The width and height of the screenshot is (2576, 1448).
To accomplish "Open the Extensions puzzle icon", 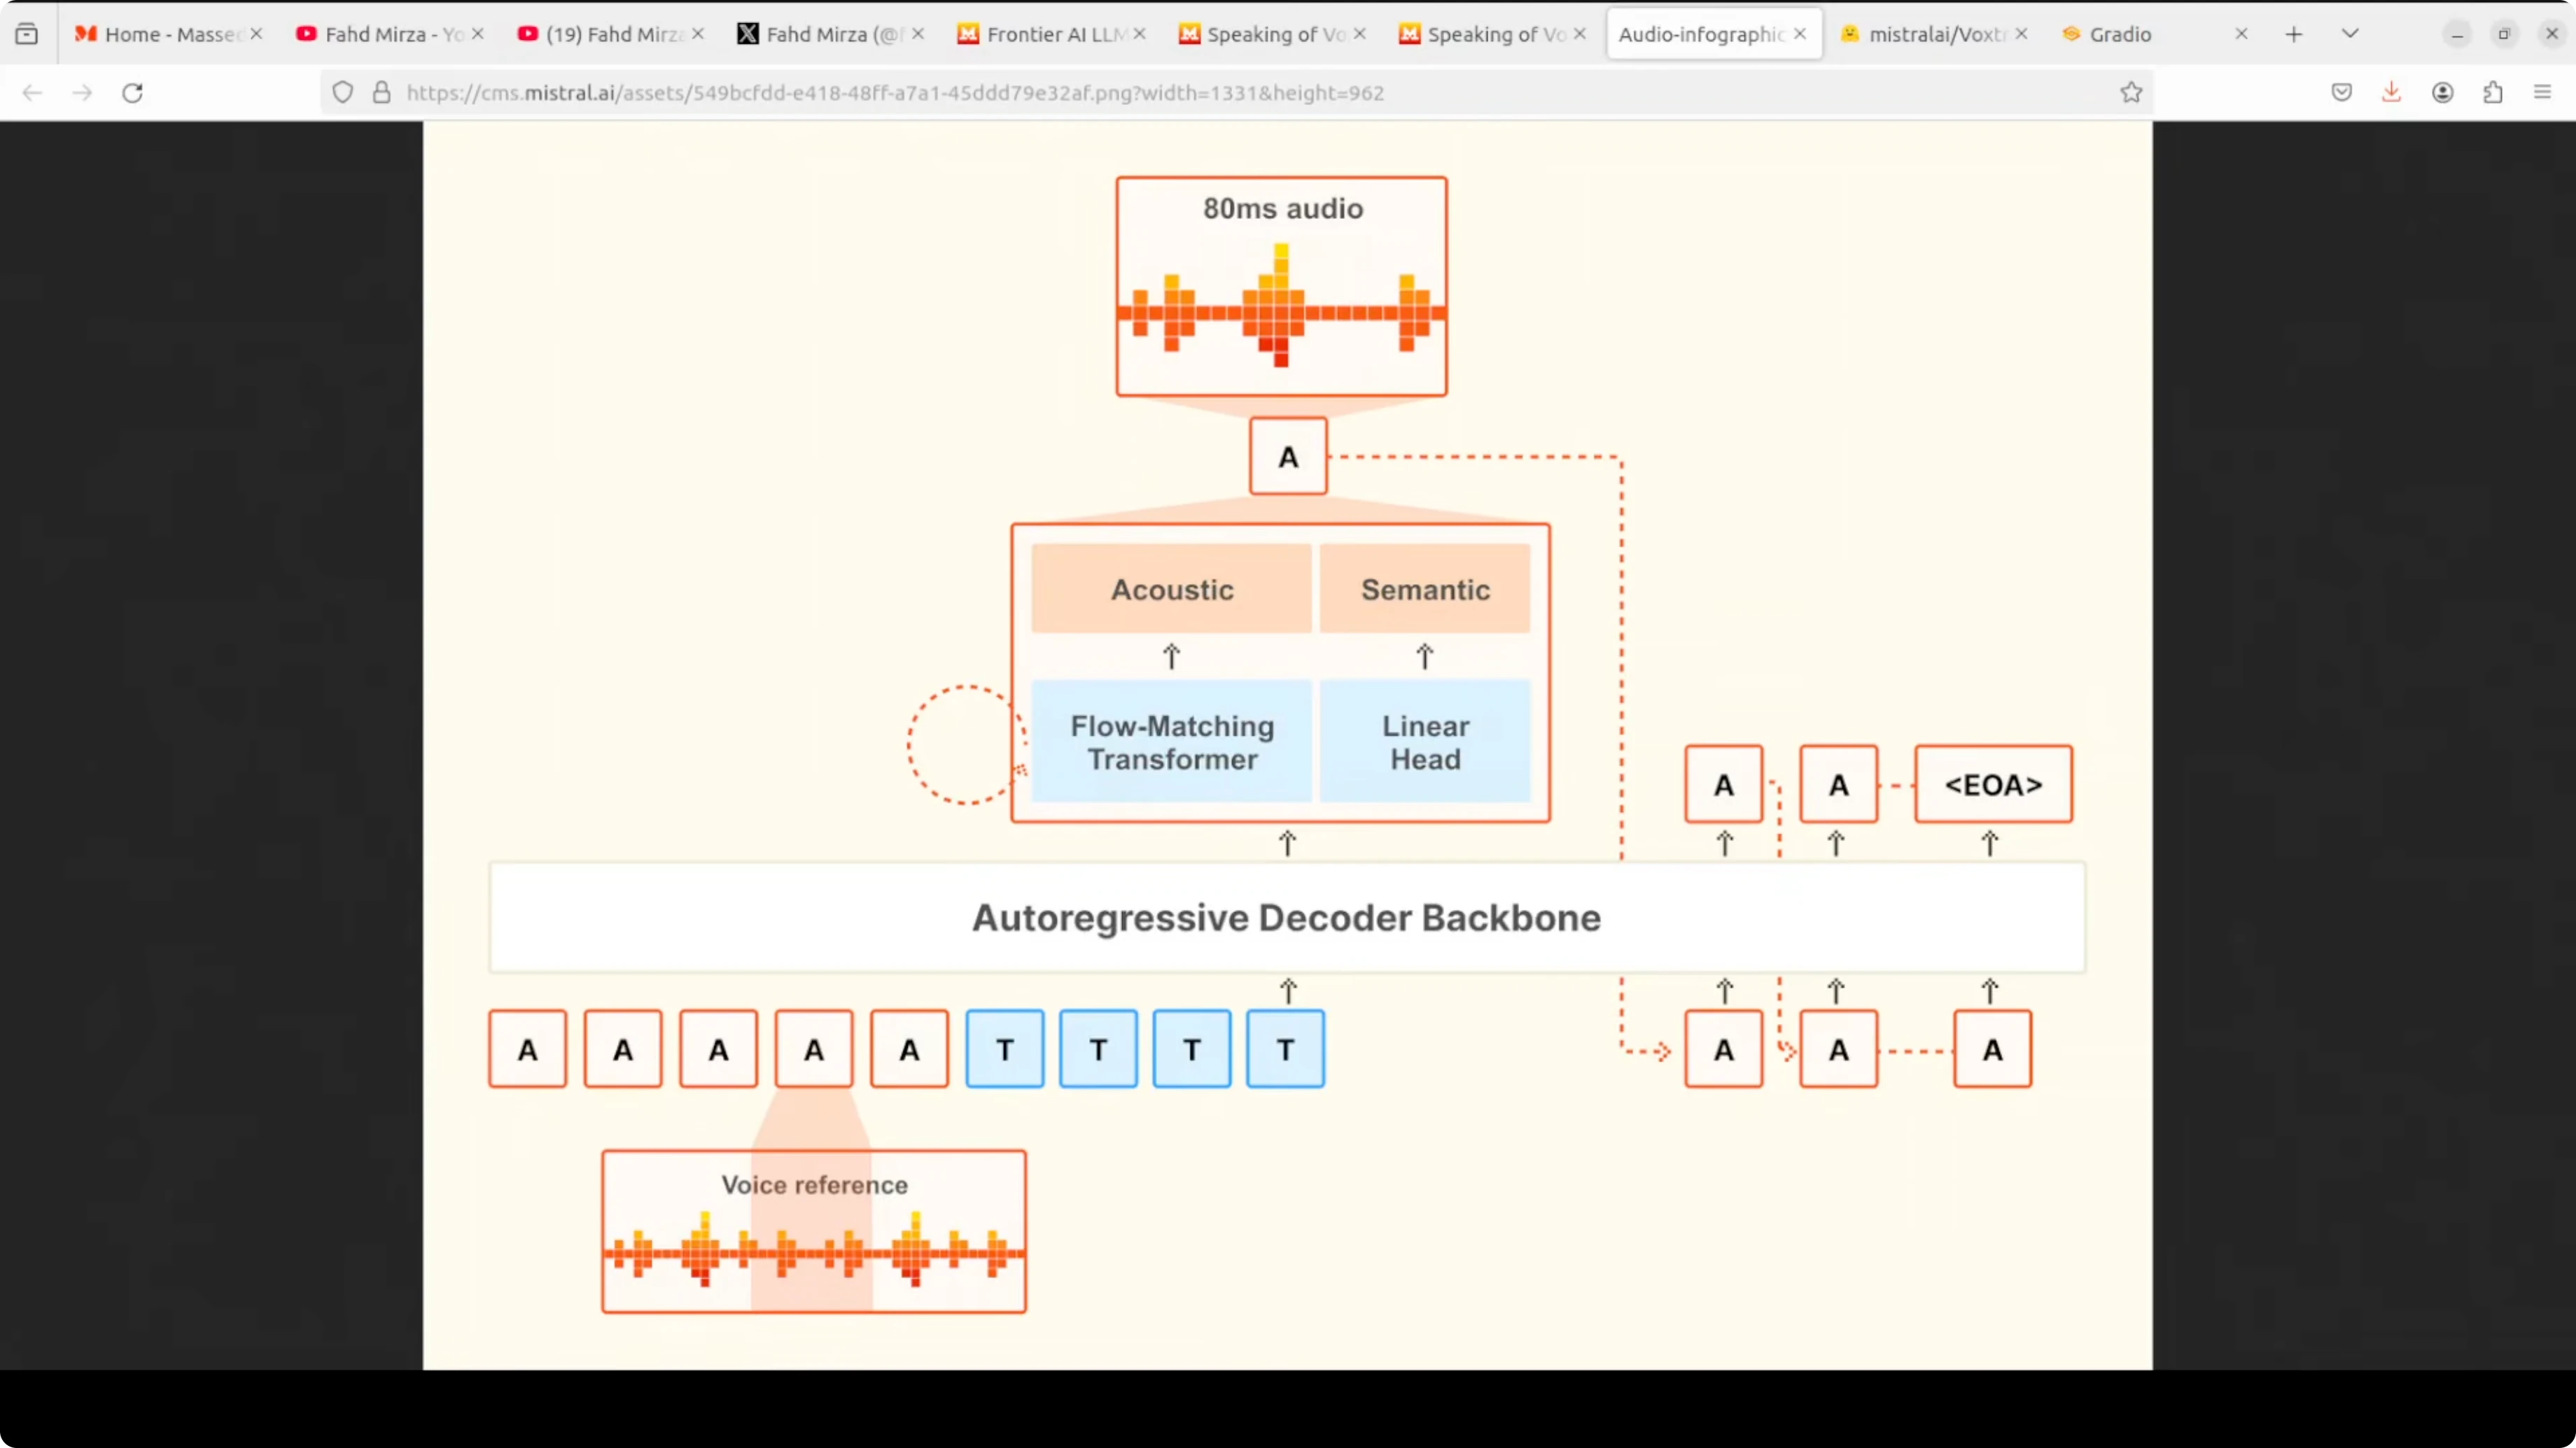I will pos(2492,93).
